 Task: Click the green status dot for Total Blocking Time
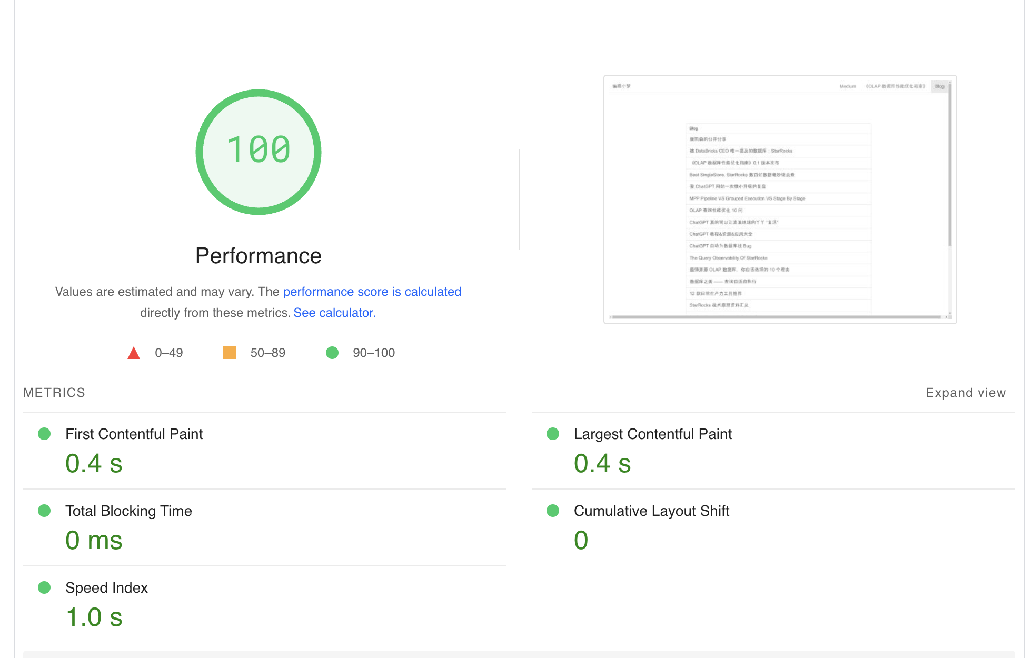pyautogui.click(x=45, y=511)
